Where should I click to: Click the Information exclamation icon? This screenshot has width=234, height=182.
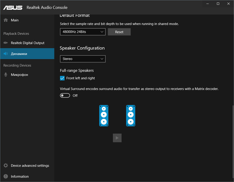[6, 176]
